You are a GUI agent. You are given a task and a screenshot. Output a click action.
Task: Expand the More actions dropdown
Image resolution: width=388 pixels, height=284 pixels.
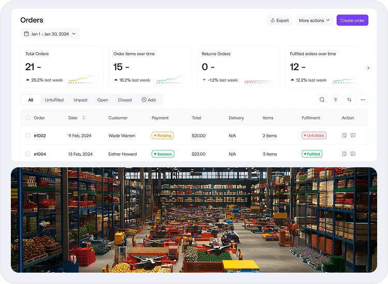point(314,21)
